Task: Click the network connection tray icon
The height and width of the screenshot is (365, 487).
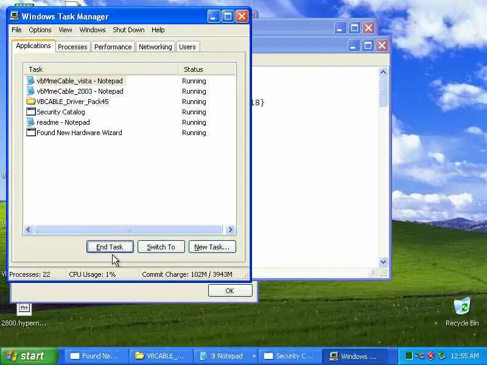Action: (x=419, y=356)
